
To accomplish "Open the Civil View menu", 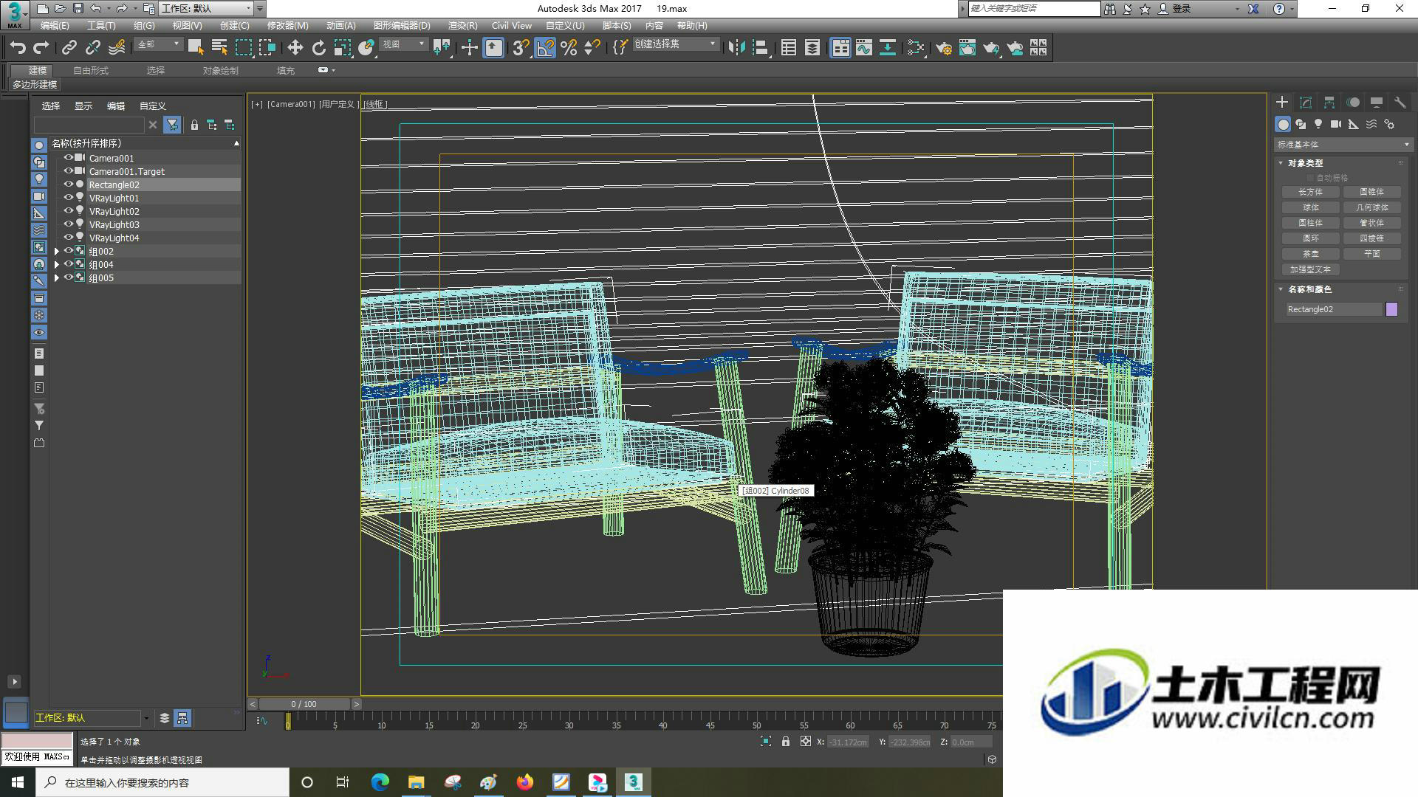I will pyautogui.click(x=512, y=26).
